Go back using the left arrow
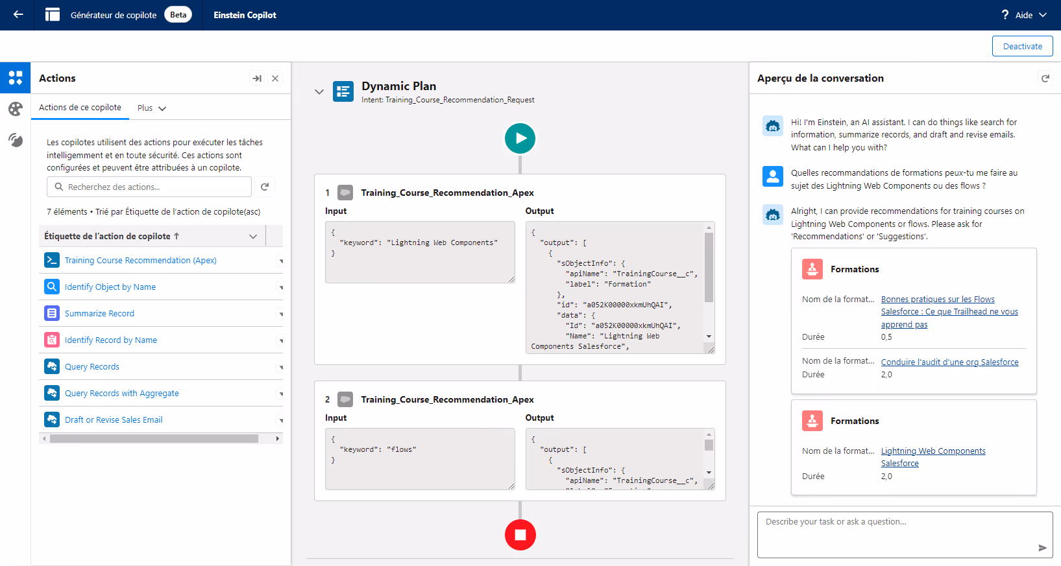 (18, 14)
